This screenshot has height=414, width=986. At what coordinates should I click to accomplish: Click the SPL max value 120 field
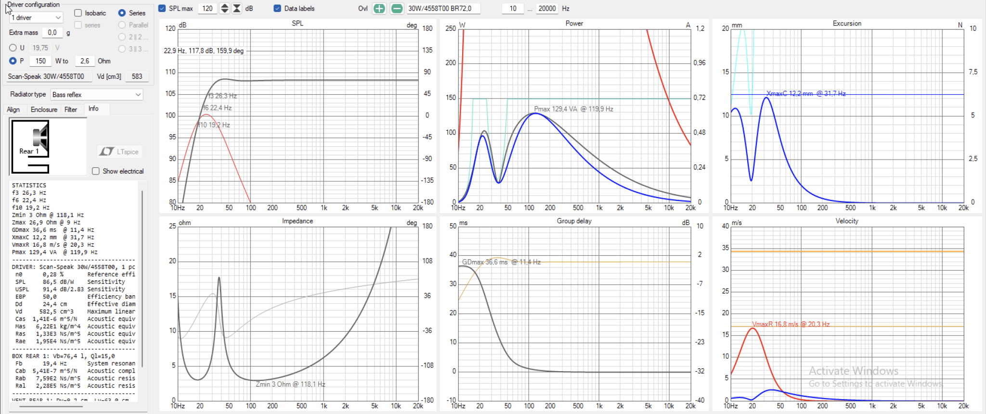(x=208, y=8)
